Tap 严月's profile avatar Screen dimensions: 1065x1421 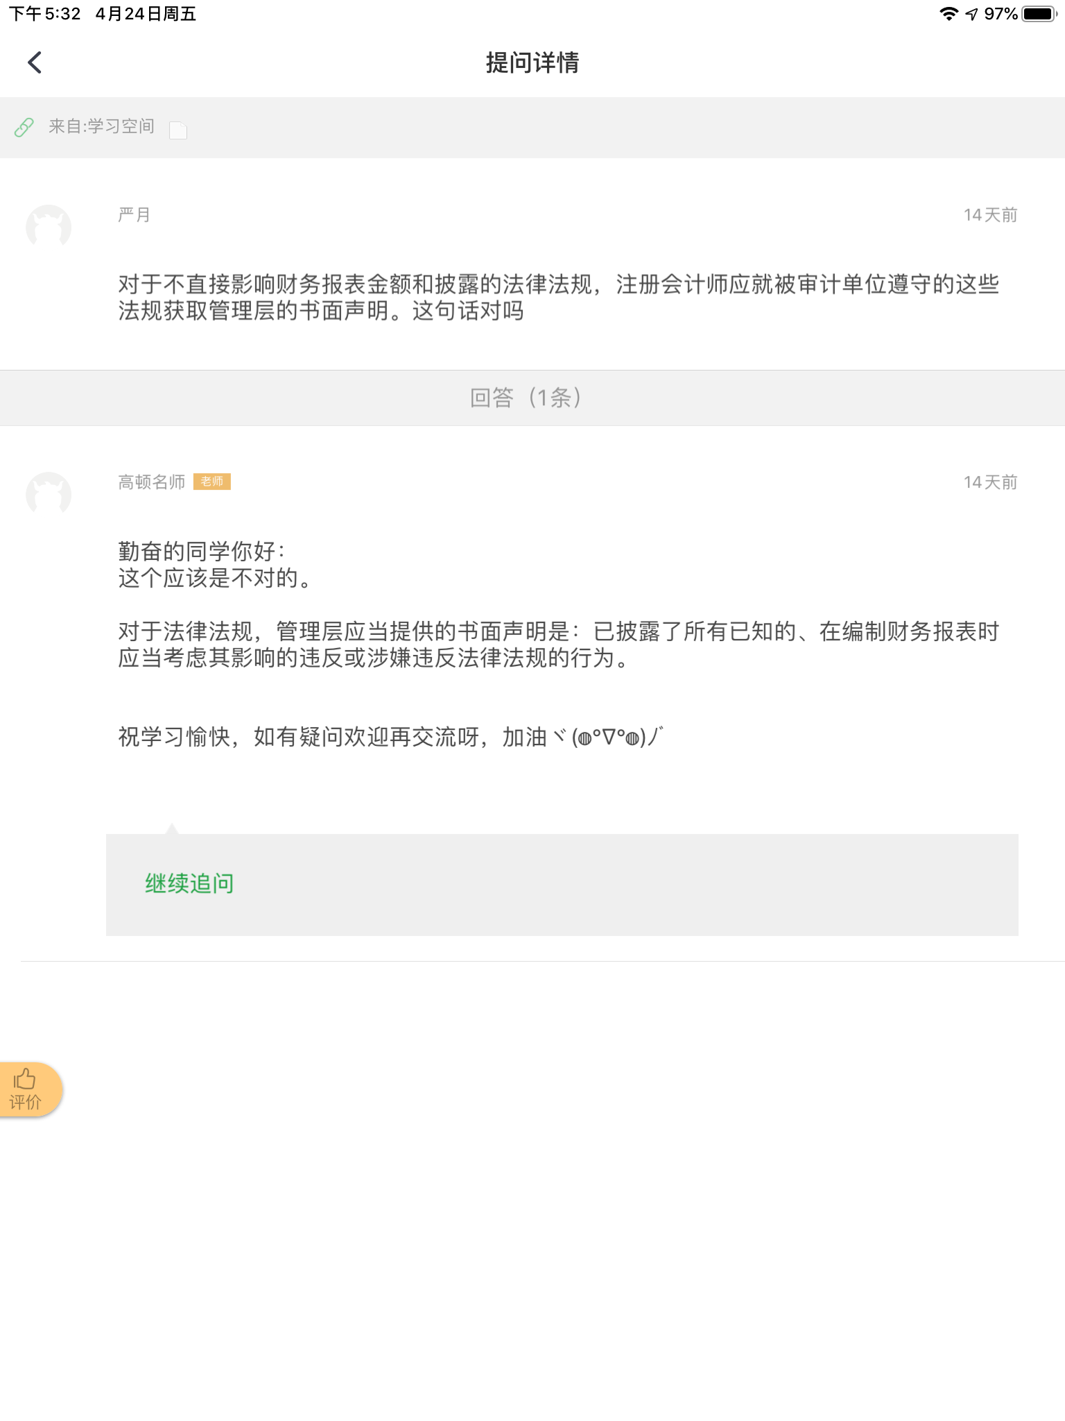pyautogui.click(x=49, y=227)
